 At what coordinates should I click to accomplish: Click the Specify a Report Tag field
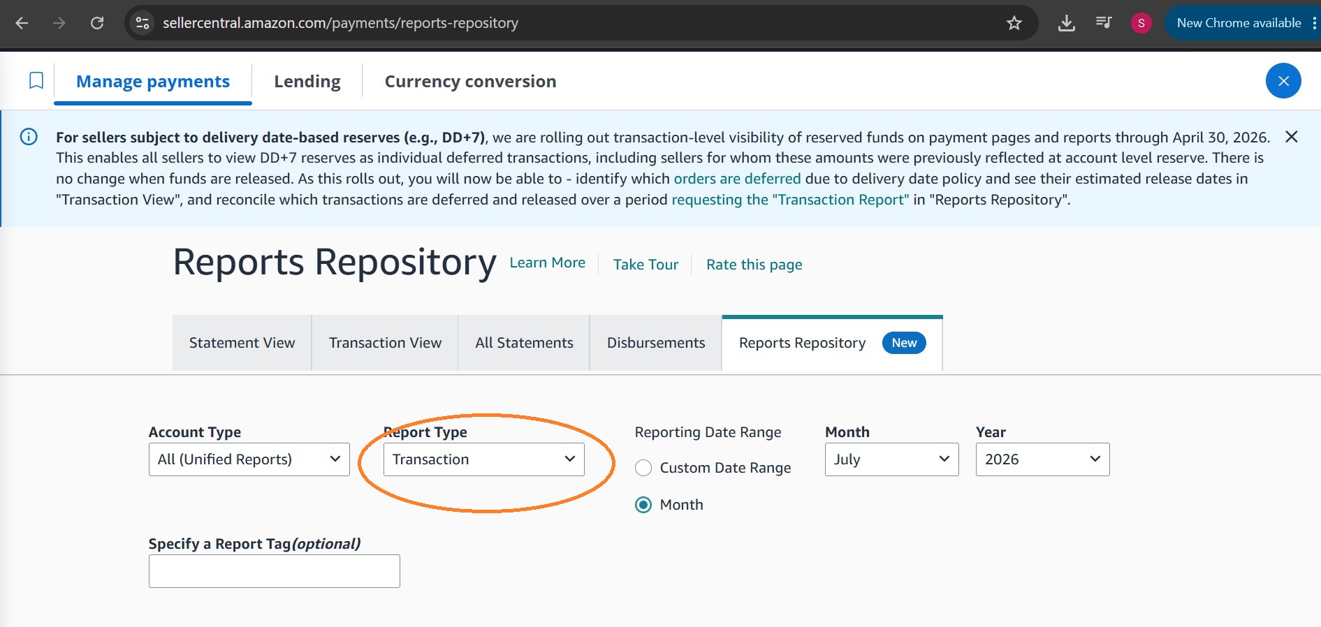[274, 571]
